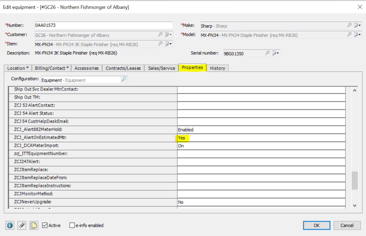This screenshot has height=236, width=366.
Task: Click the ZCJ247Alert value cell
Action: (x=261, y=162)
